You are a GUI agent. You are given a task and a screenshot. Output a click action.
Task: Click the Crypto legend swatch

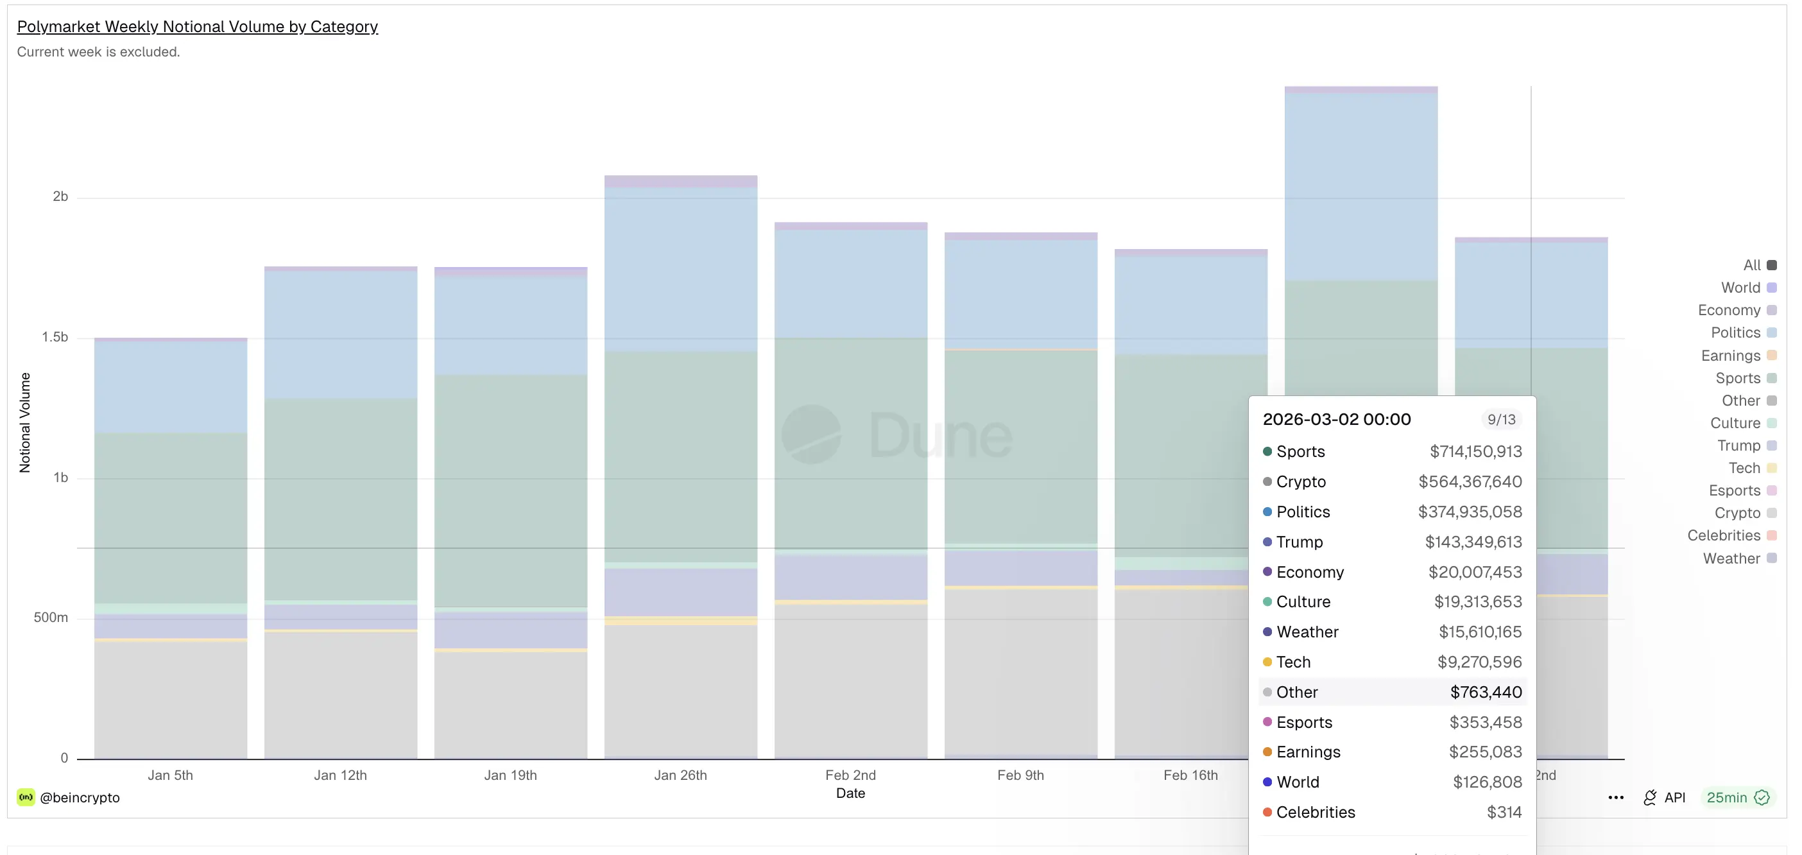coord(1772,513)
